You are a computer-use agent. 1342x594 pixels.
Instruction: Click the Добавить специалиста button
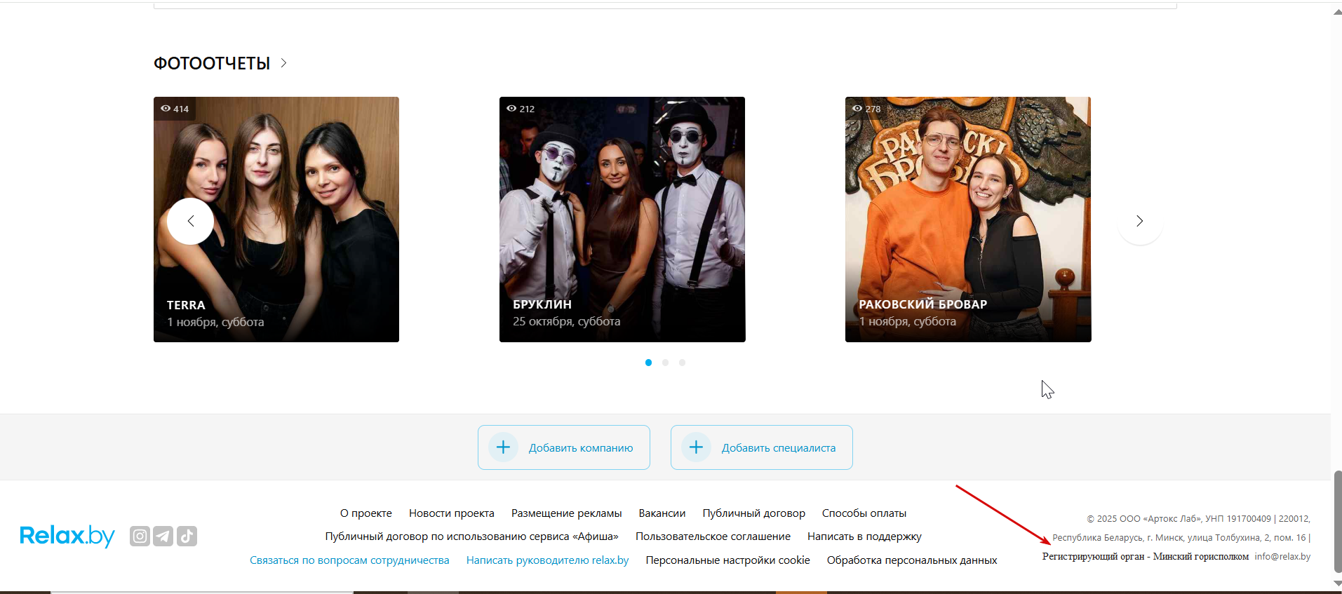point(762,447)
